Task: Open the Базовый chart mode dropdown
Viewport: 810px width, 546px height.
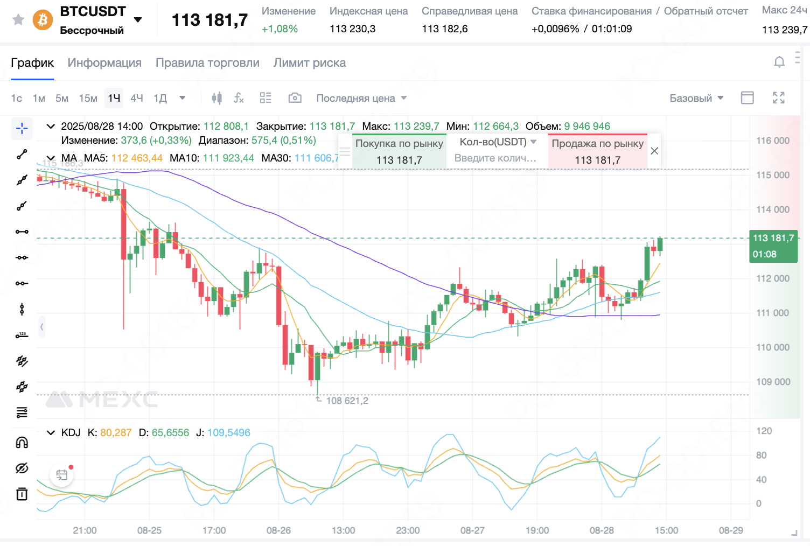Action: pyautogui.click(x=696, y=98)
